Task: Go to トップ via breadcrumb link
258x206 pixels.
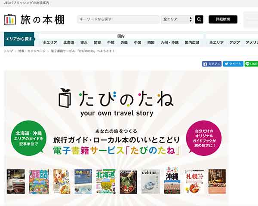Action: [x=9, y=51]
